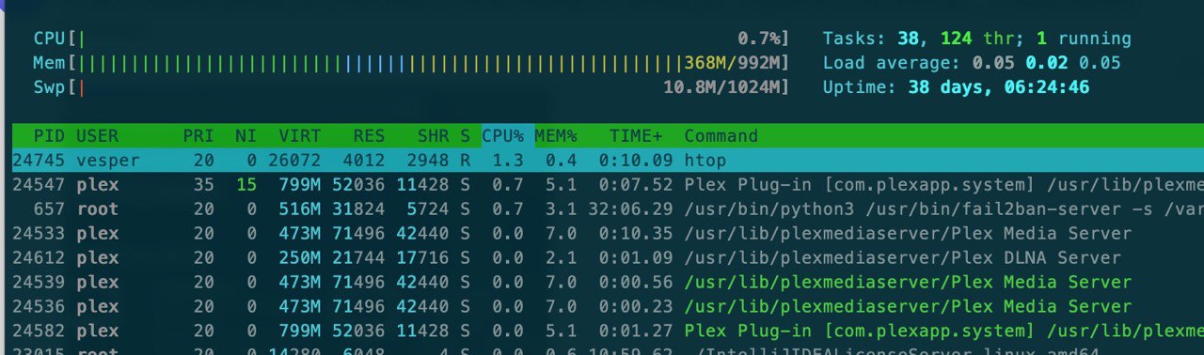Click the 32:06.29 time value
This screenshot has height=355, width=1204.
pos(631,209)
